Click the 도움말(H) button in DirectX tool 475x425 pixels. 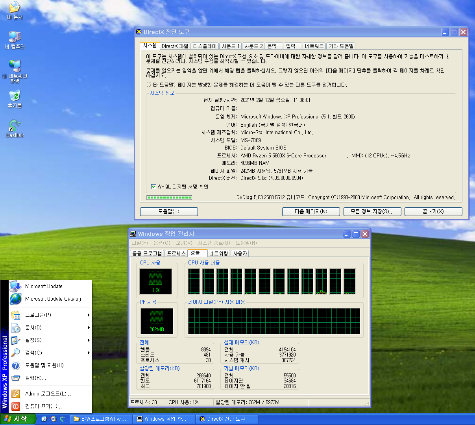click(x=169, y=212)
